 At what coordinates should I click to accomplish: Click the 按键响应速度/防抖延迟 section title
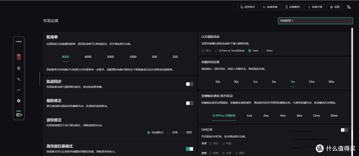tap(217, 96)
